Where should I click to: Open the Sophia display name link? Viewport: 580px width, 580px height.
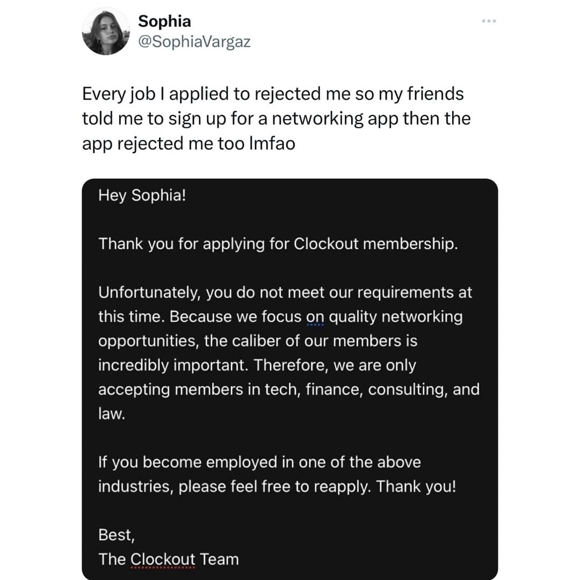coord(164,21)
